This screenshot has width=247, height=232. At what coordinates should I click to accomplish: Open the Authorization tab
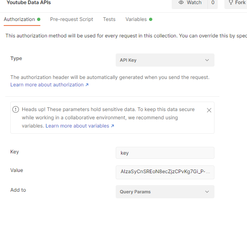(x=22, y=19)
